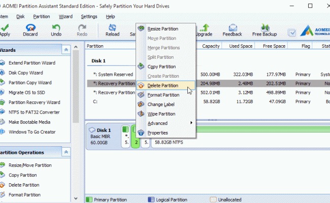The height and width of the screenshot is (203, 330).
Task: Click the sidebar scroll up arrow
Action: point(76,47)
